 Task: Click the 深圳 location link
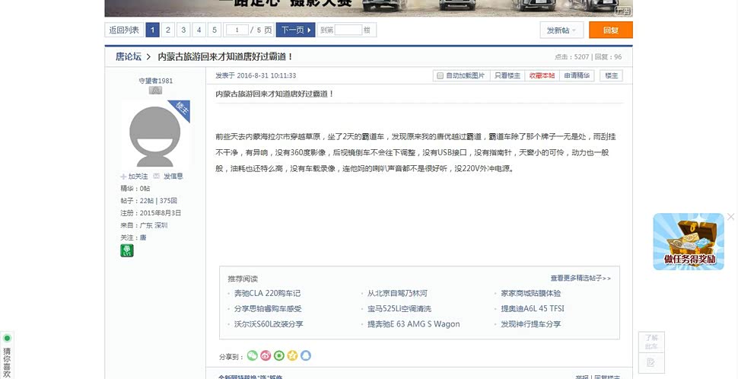click(x=161, y=225)
